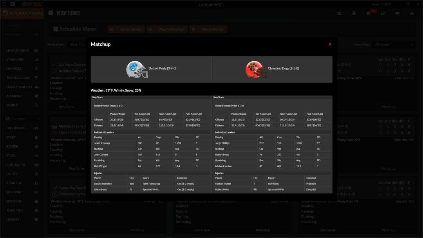This screenshot has width=423, height=238.
Task: Click the Search magnifier icon in the sidebar
Action: pos(36,105)
